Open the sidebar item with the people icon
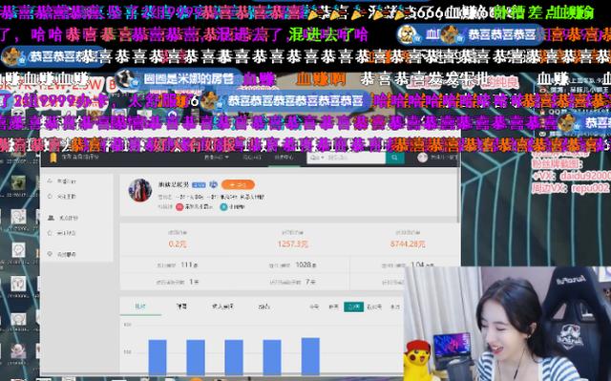Image resolution: width=611 pixels, height=381 pixels. click(62, 218)
